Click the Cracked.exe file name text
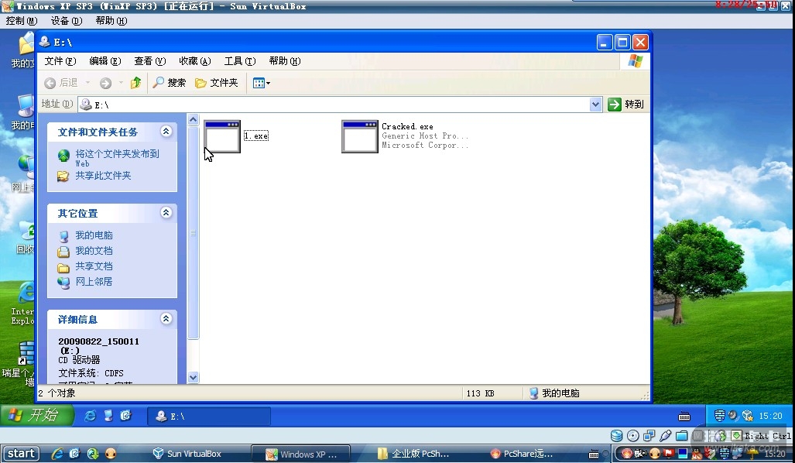795x463 pixels. [407, 126]
